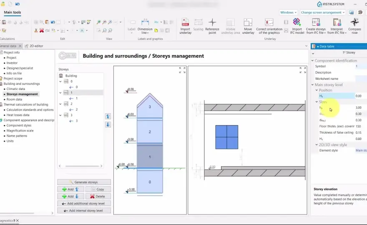The height and width of the screenshot is (225, 367).
Task: Open Units settings page
Action: pos(10,141)
